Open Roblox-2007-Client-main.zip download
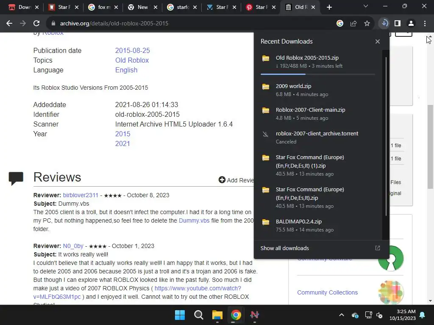The width and height of the screenshot is (434, 325). tap(318, 113)
